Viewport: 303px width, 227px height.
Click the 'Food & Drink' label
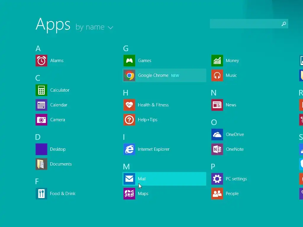pyautogui.click(x=63, y=194)
